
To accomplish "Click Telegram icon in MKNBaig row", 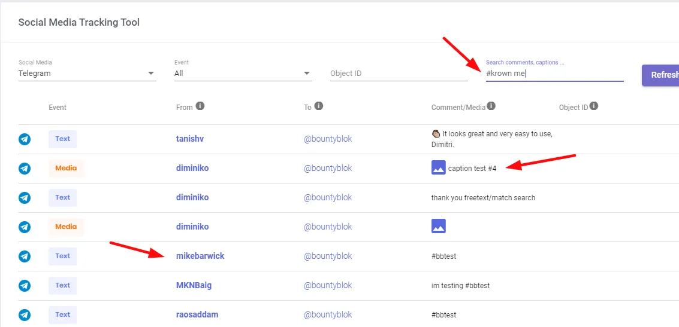I will [25, 286].
